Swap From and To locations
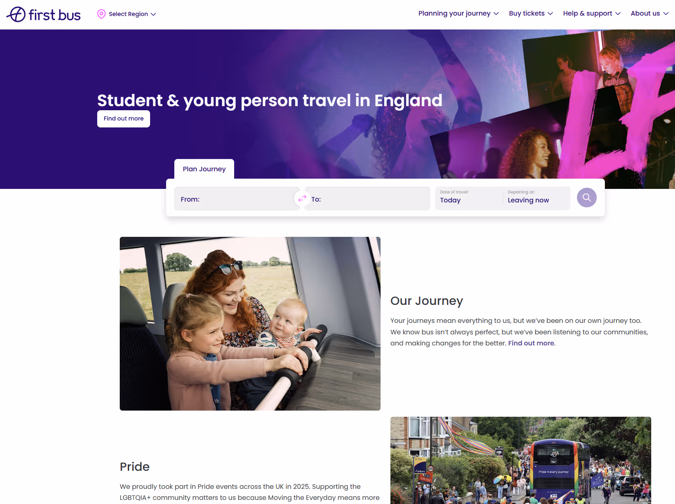This screenshot has width=675, height=504. [302, 198]
